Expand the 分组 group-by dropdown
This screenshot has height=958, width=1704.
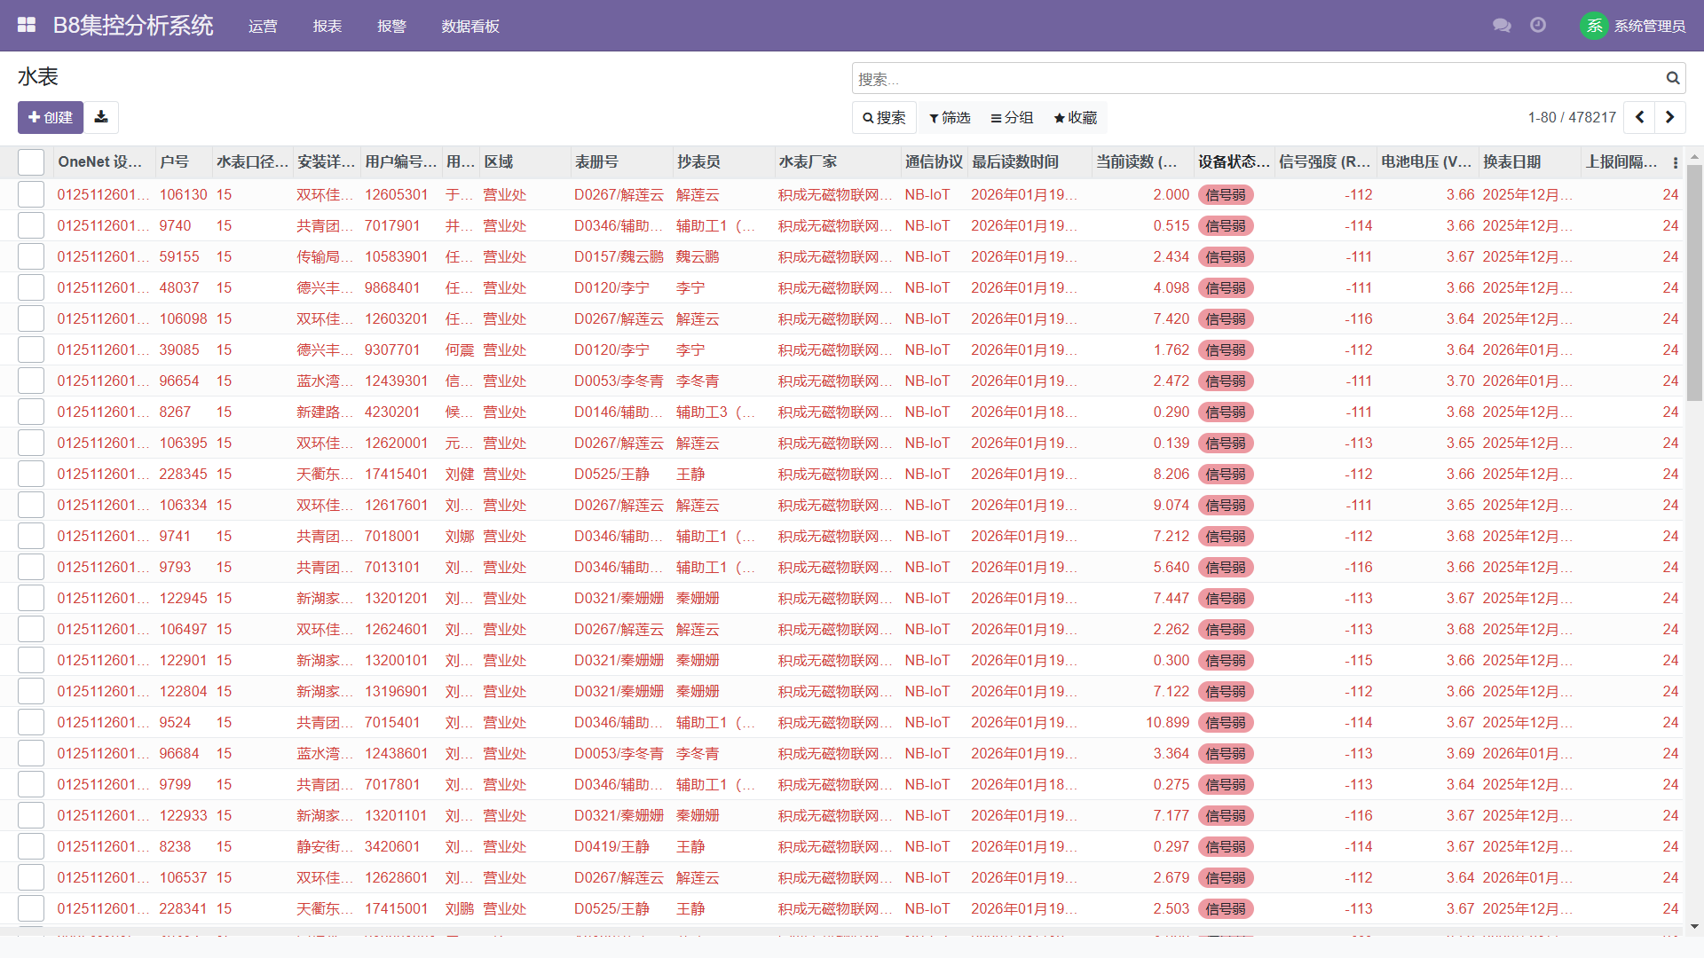point(1012,117)
